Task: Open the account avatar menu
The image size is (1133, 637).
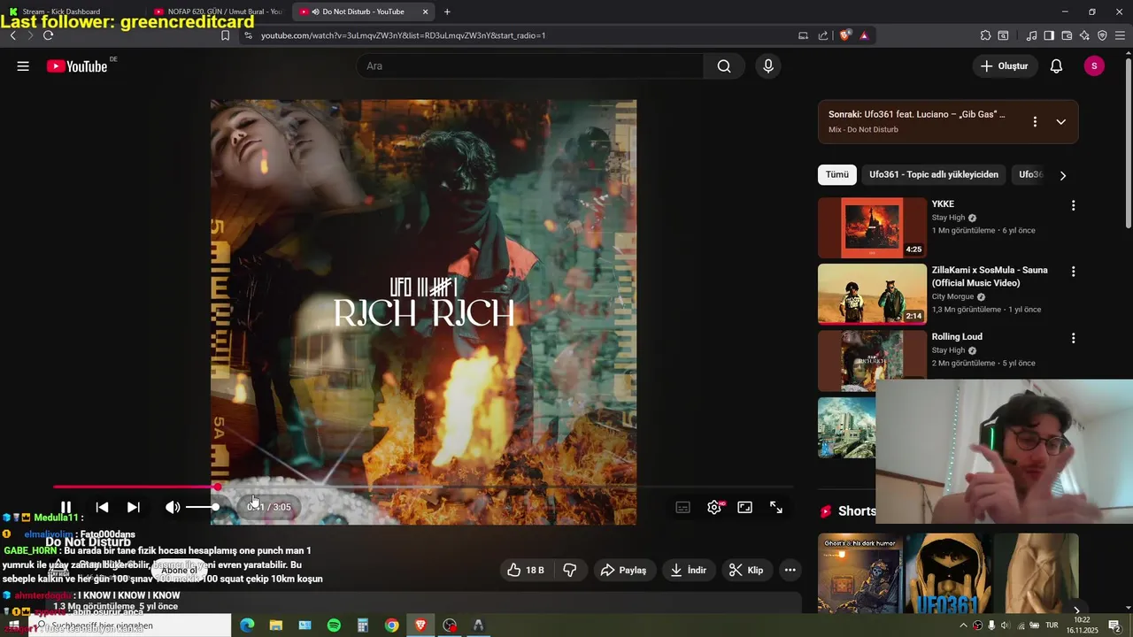Action: click(x=1094, y=66)
